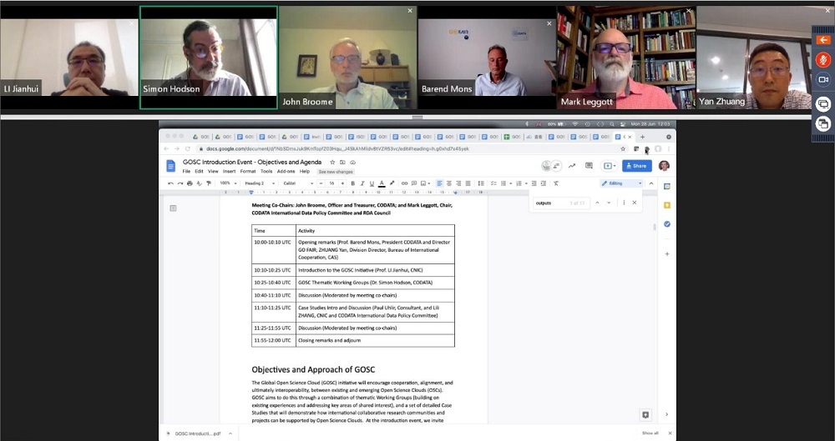This screenshot has width=835, height=441.
Task: Align text to the right
Action: 458,183
